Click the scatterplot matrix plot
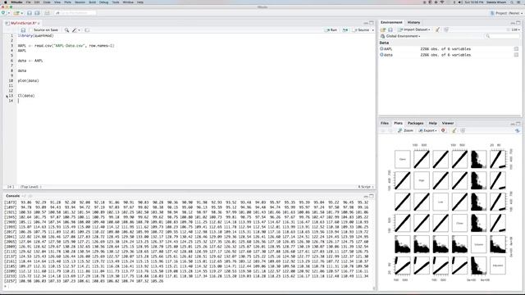Viewport: 525px width, 295px height. coord(450,212)
